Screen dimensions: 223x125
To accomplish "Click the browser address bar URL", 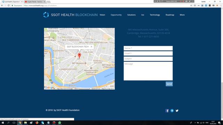I will tap(40, 6).
